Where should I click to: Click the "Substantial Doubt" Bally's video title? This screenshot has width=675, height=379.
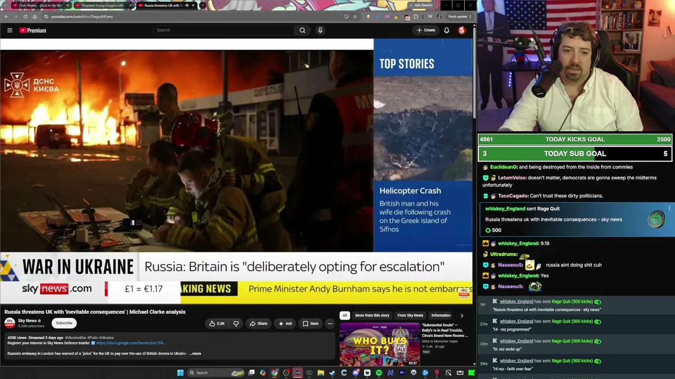445,331
